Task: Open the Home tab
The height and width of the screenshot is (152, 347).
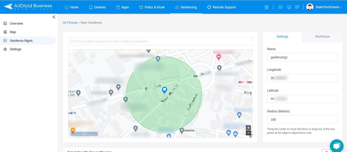Action: (71, 7)
